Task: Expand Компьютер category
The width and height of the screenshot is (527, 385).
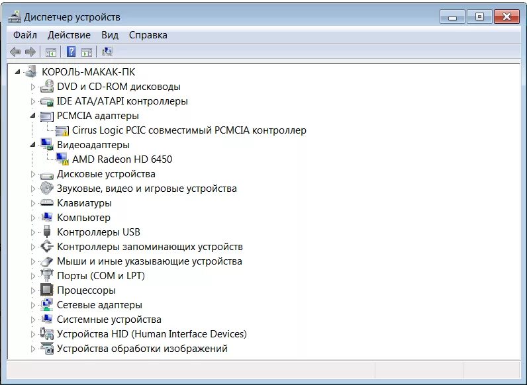Action: tap(32, 218)
